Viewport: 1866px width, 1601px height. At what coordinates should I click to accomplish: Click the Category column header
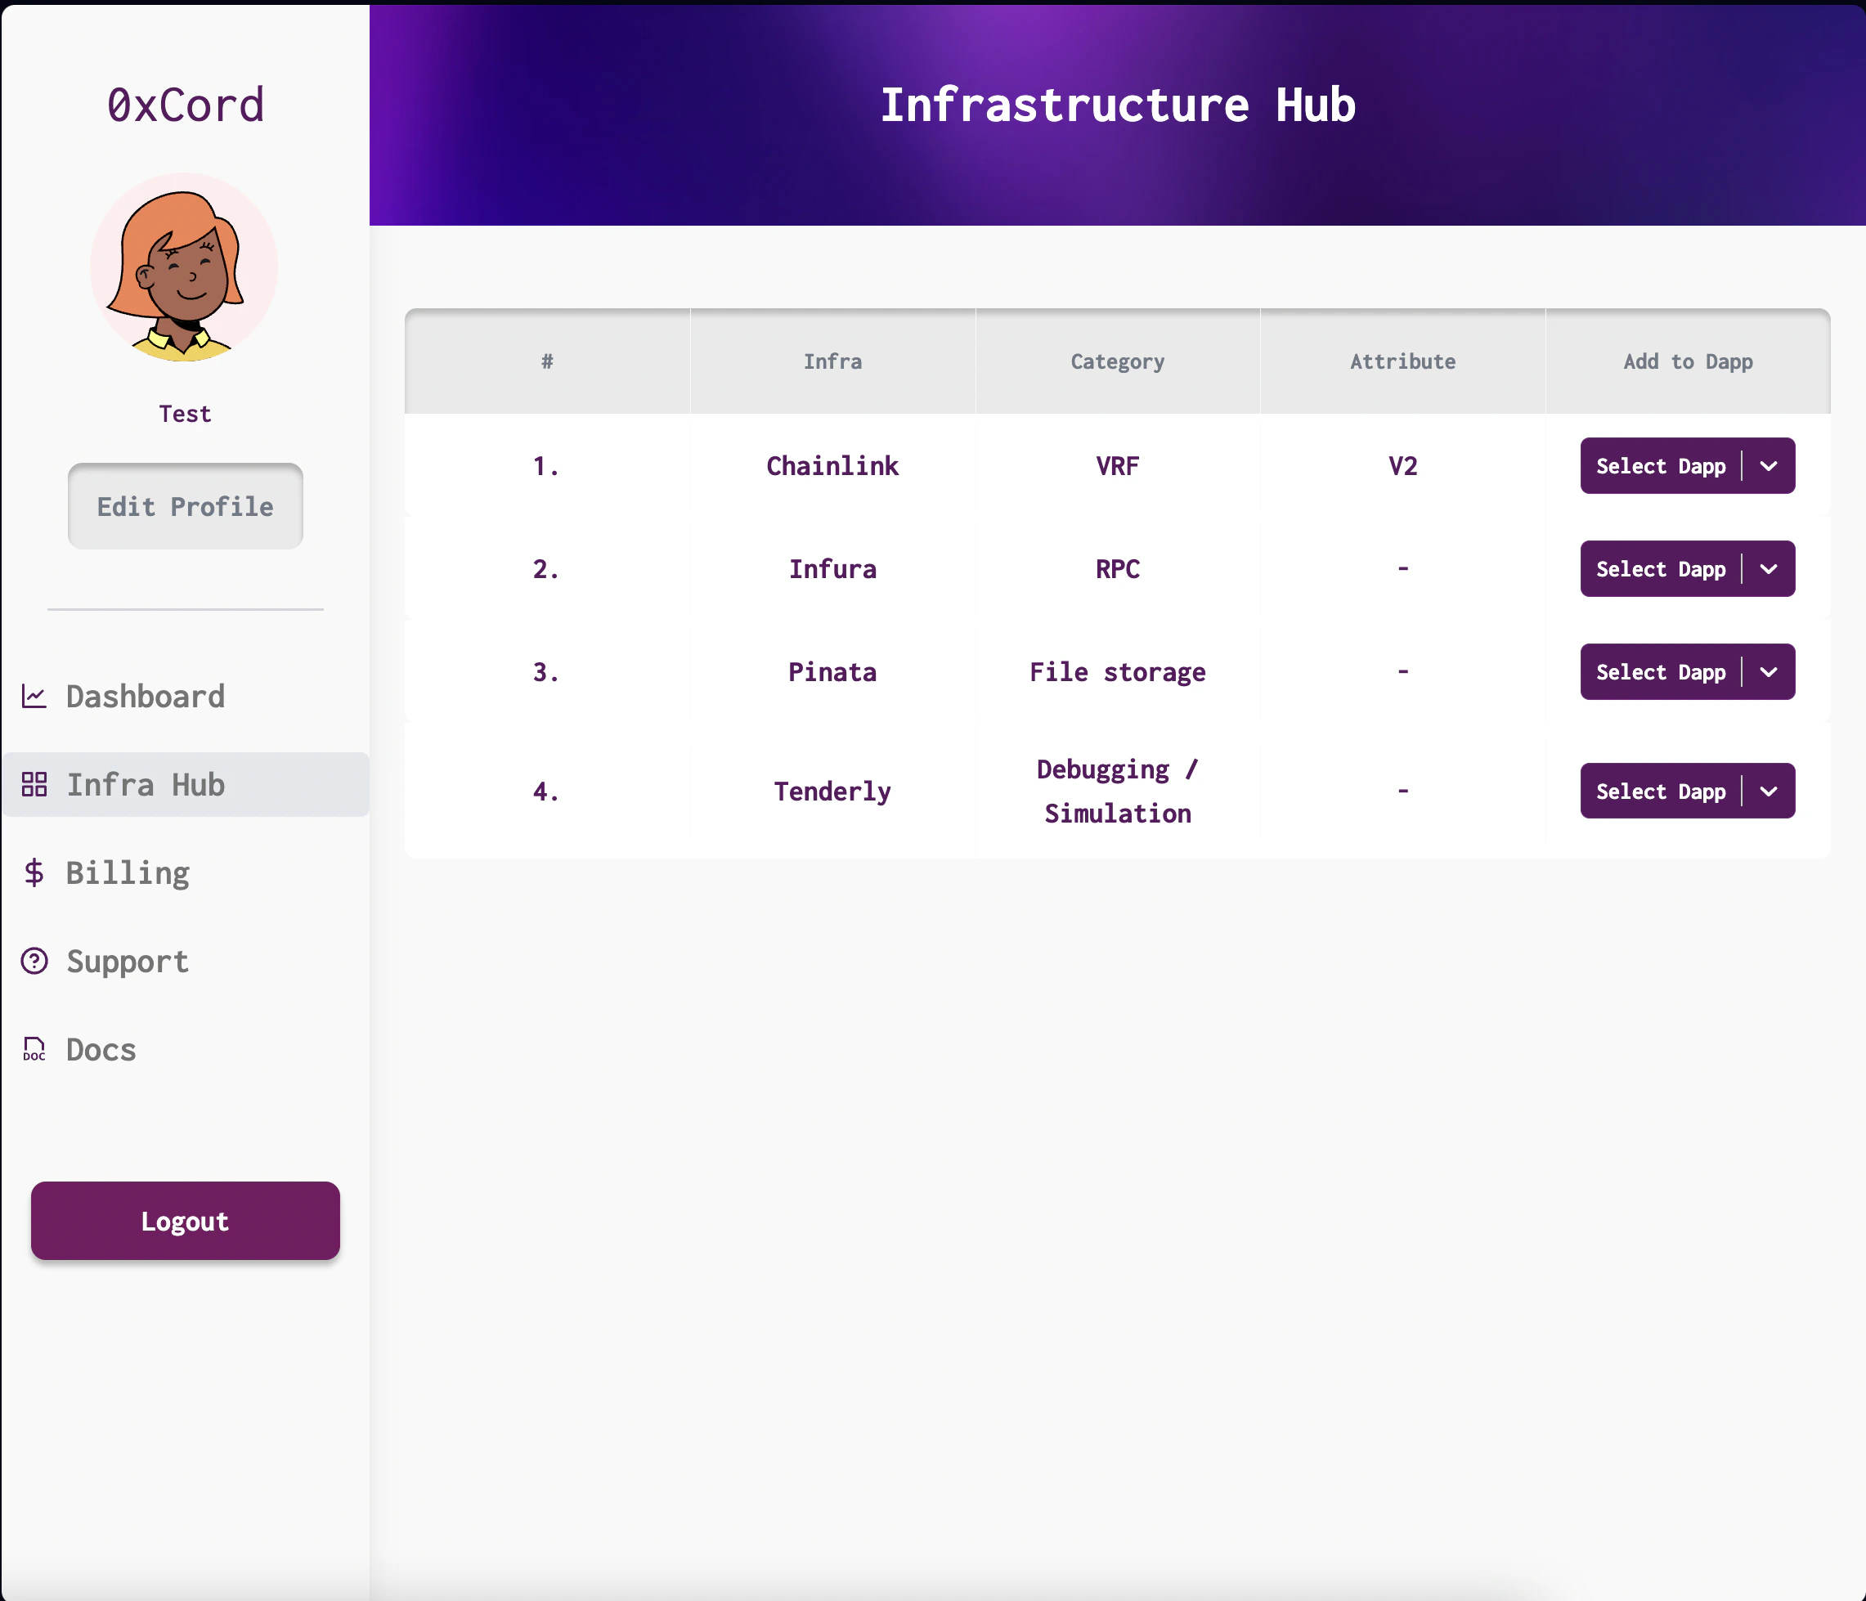[1117, 362]
